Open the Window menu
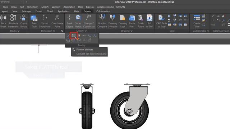The image size is (230, 129). click(56, 7)
